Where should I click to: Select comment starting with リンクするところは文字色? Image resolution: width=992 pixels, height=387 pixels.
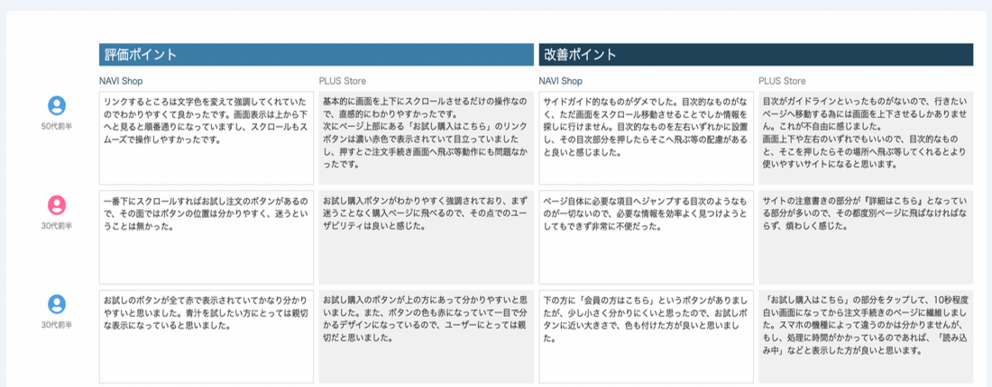(207, 121)
